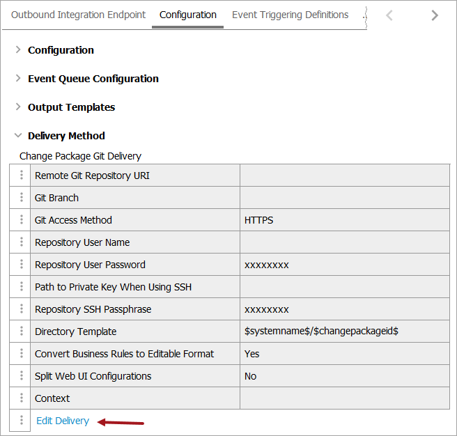Click the Git Access Method HTTPS value cell
Screen dimensions: 457x436
[x=344, y=220]
